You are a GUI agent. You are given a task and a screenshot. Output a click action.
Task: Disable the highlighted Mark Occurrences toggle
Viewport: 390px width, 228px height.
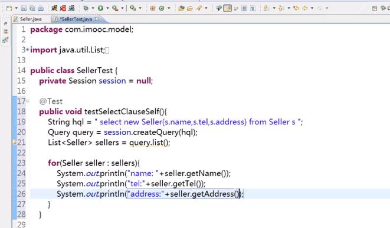227,8
